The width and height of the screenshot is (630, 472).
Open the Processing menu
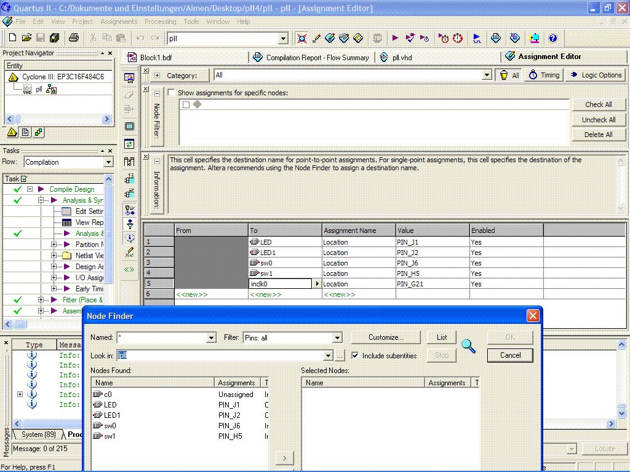pos(160,22)
